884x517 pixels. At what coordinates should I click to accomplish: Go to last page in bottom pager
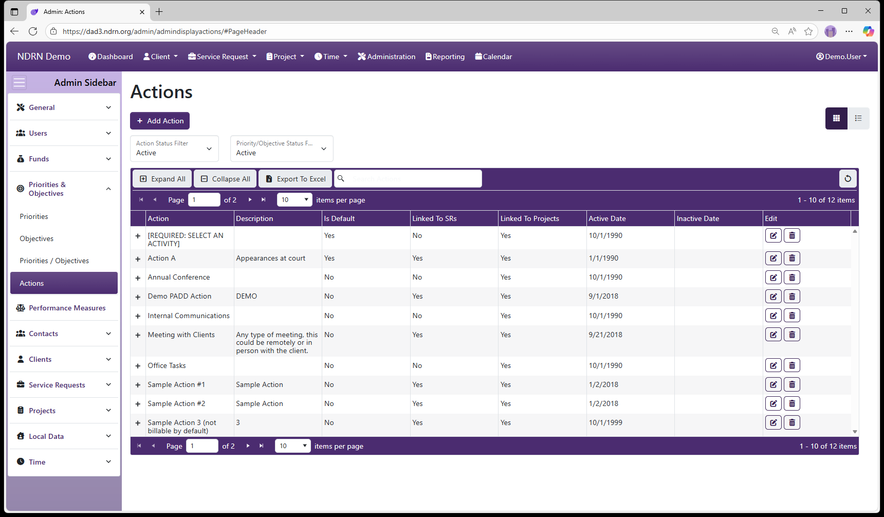pyautogui.click(x=262, y=446)
